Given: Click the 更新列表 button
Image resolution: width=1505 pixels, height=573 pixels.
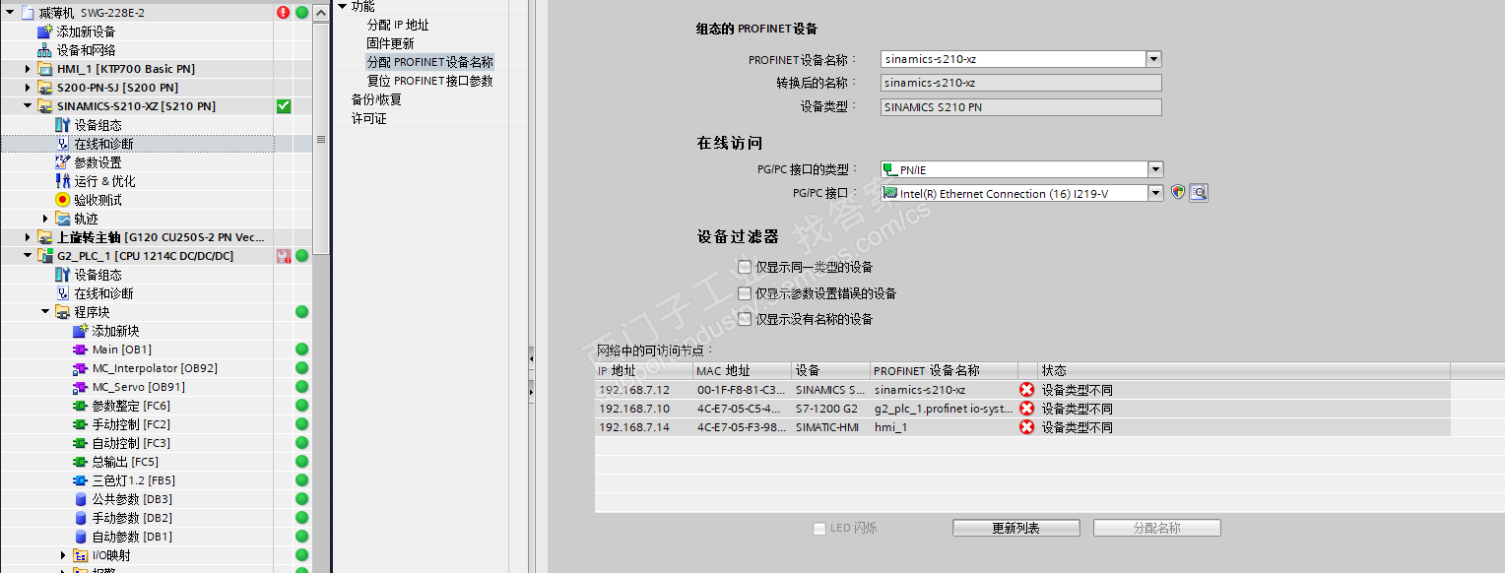Looking at the screenshot, I should pyautogui.click(x=1015, y=529).
